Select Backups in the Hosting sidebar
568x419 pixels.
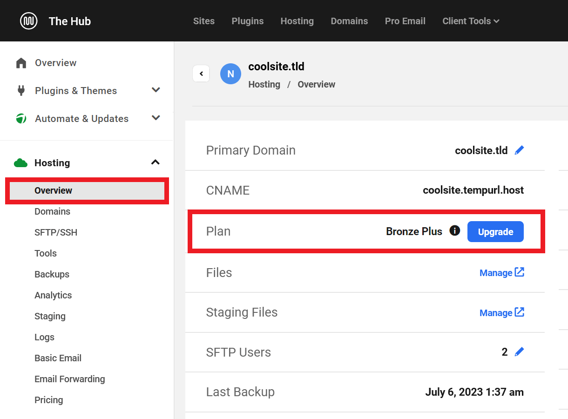[x=52, y=274]
